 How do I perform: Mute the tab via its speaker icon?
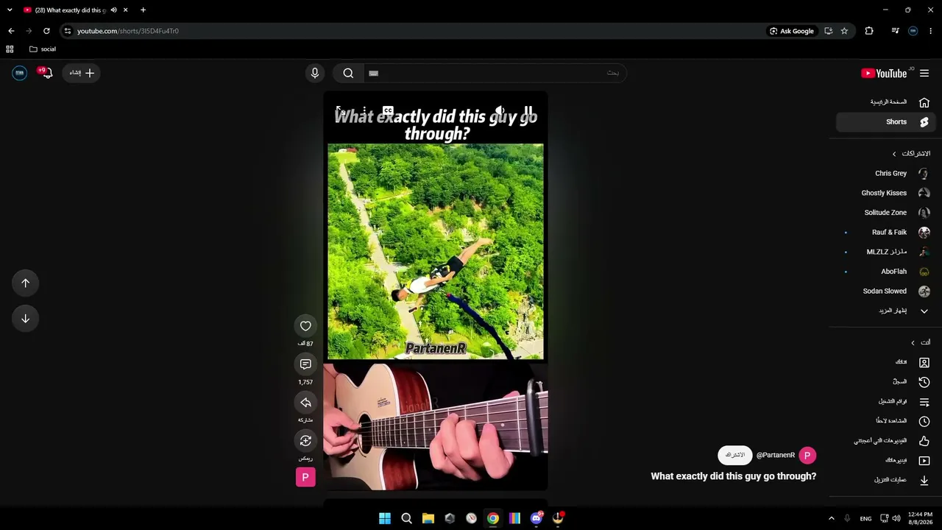113,10
